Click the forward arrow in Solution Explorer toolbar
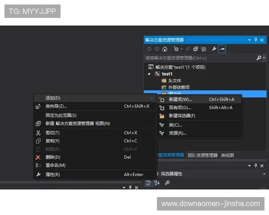The image size is (269, 215). (157, 49)
